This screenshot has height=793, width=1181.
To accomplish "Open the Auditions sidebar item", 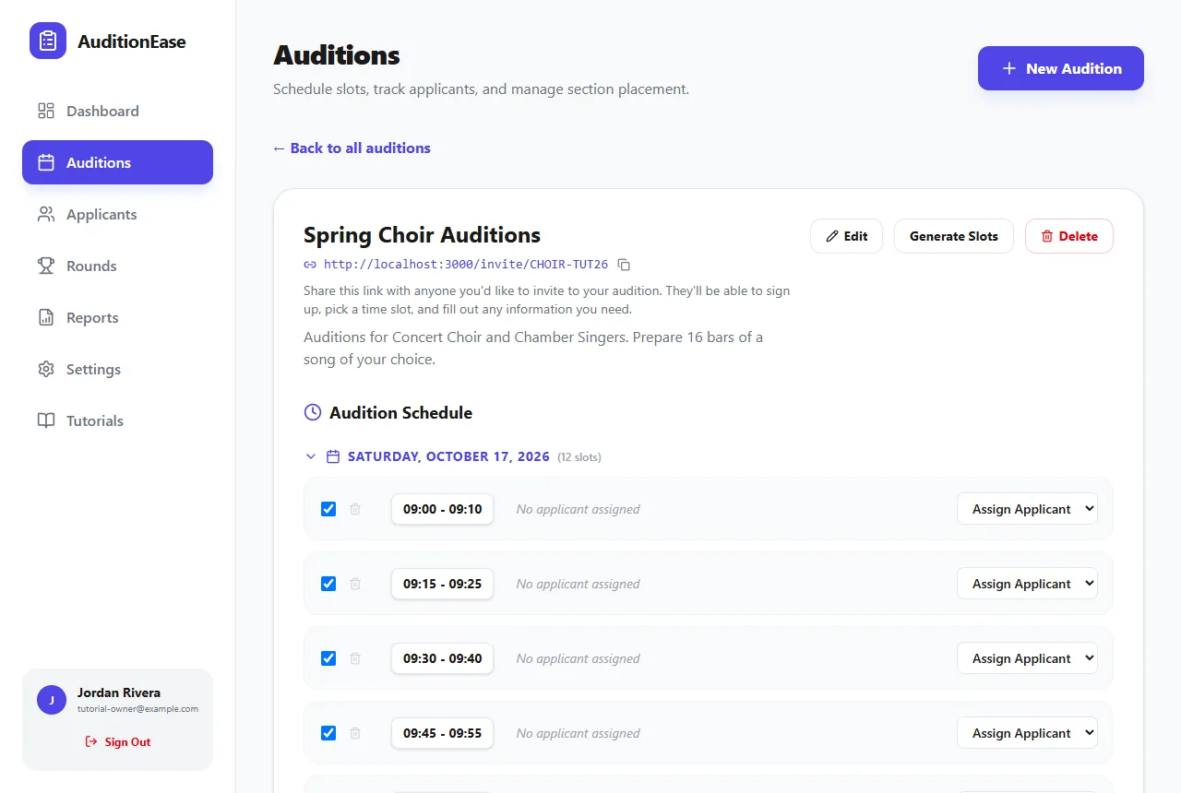I will (117, 162).
